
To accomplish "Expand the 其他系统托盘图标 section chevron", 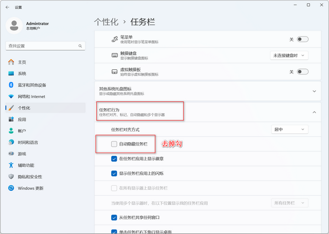I will click(x=314, y=91).
